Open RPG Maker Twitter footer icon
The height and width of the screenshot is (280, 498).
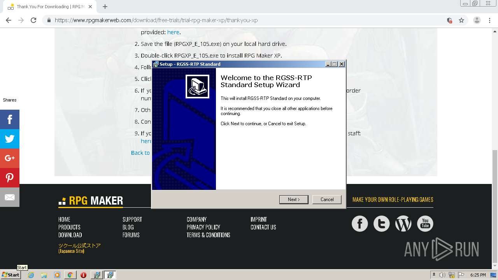381,224
